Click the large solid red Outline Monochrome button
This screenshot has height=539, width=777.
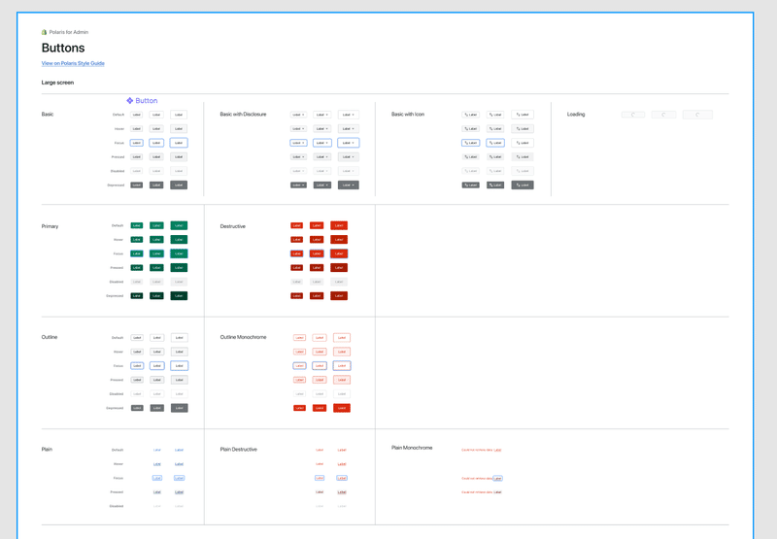tap(342, 408)
